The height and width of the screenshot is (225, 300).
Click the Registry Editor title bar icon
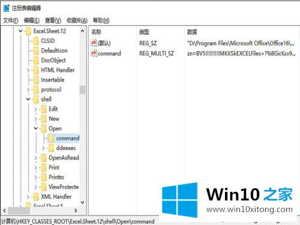7,8
